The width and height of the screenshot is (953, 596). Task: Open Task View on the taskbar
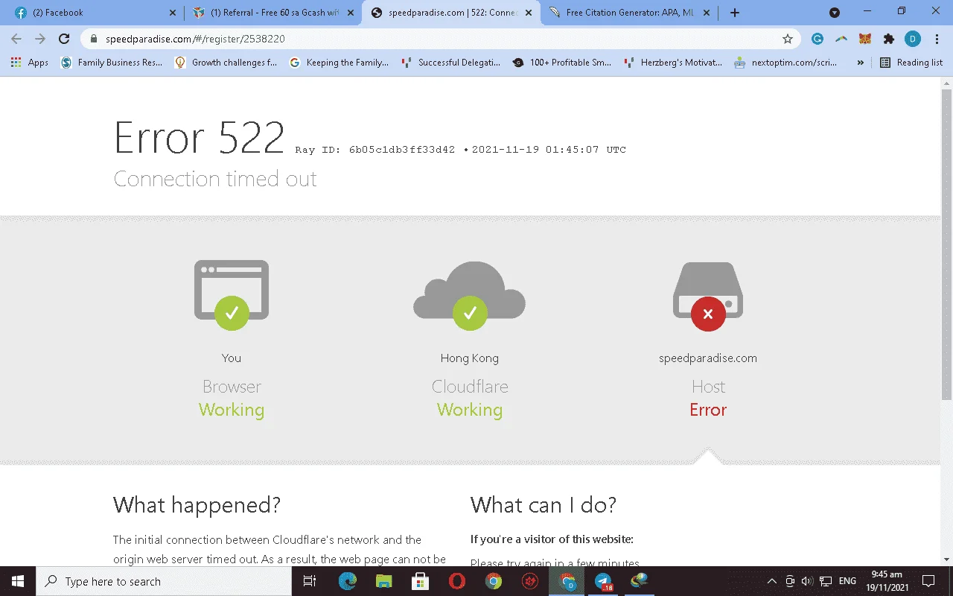tap(310, 581)
